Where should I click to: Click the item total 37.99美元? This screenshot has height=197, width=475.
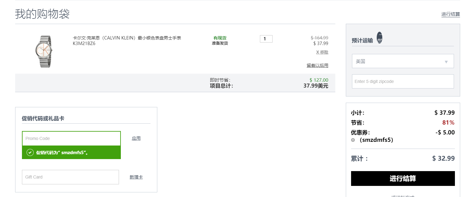click(x=316, y=86)
